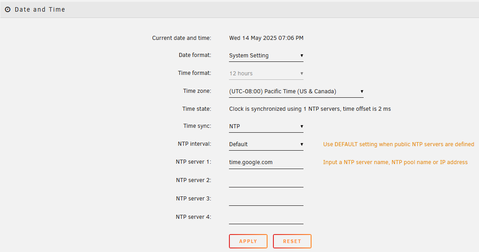This screenshot has height=252, width=479.
Task: Click the orange NTP server name hint
Action: point(395,162)
